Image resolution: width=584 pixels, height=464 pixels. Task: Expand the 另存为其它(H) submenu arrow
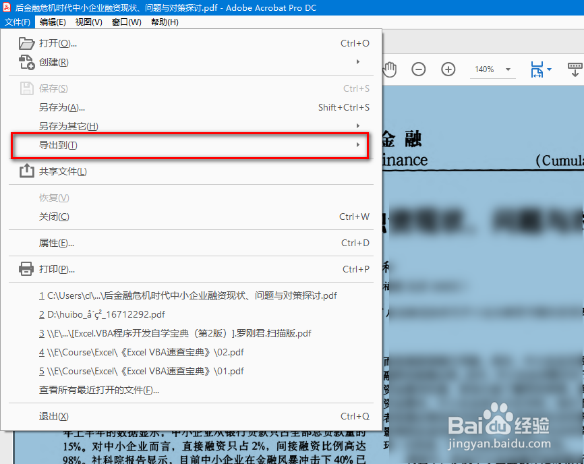(x=358, y=126)
